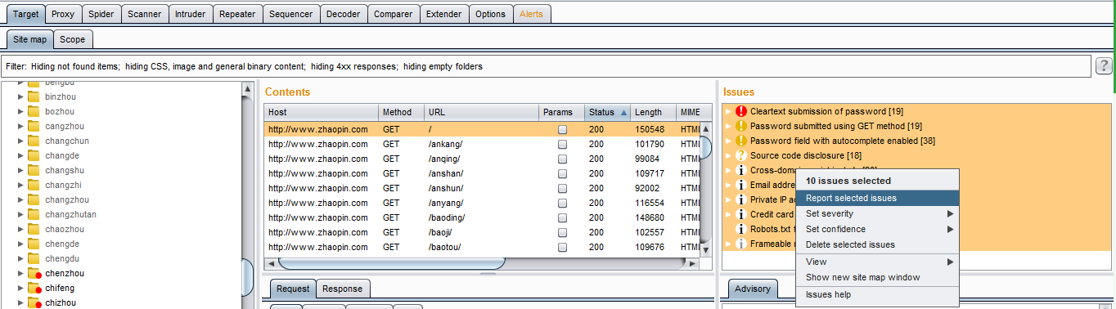Choose Show new site map window
This screenshot has height=309, width=1116.
pos(877,277)
